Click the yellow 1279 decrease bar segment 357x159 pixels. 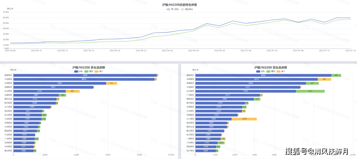pyautogui.click(x=244, y=119)
